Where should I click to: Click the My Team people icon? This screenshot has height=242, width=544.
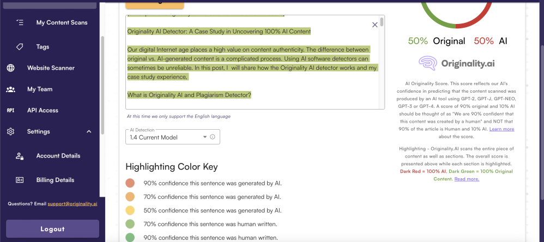point(11,89)
